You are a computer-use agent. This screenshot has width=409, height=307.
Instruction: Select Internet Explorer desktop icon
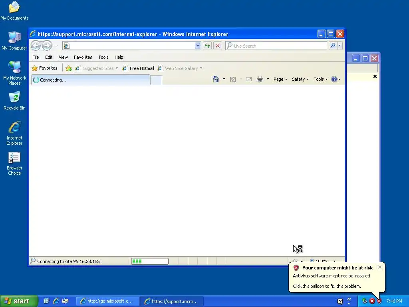point(14,133)
